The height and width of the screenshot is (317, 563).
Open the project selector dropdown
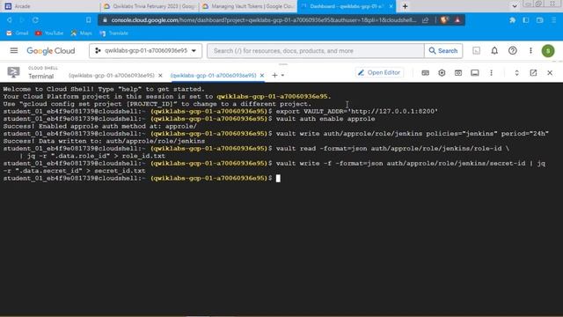145,51
